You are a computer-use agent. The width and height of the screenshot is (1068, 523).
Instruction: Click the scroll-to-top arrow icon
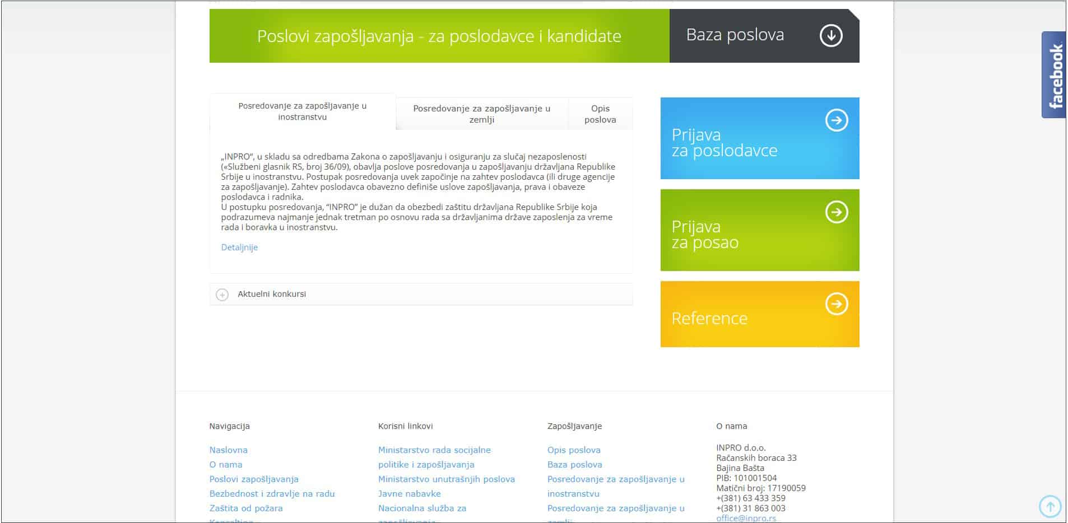(1050, 507)
